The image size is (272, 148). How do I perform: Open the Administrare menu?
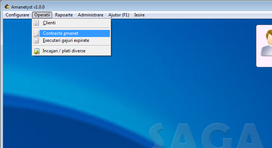click(91, 15)
